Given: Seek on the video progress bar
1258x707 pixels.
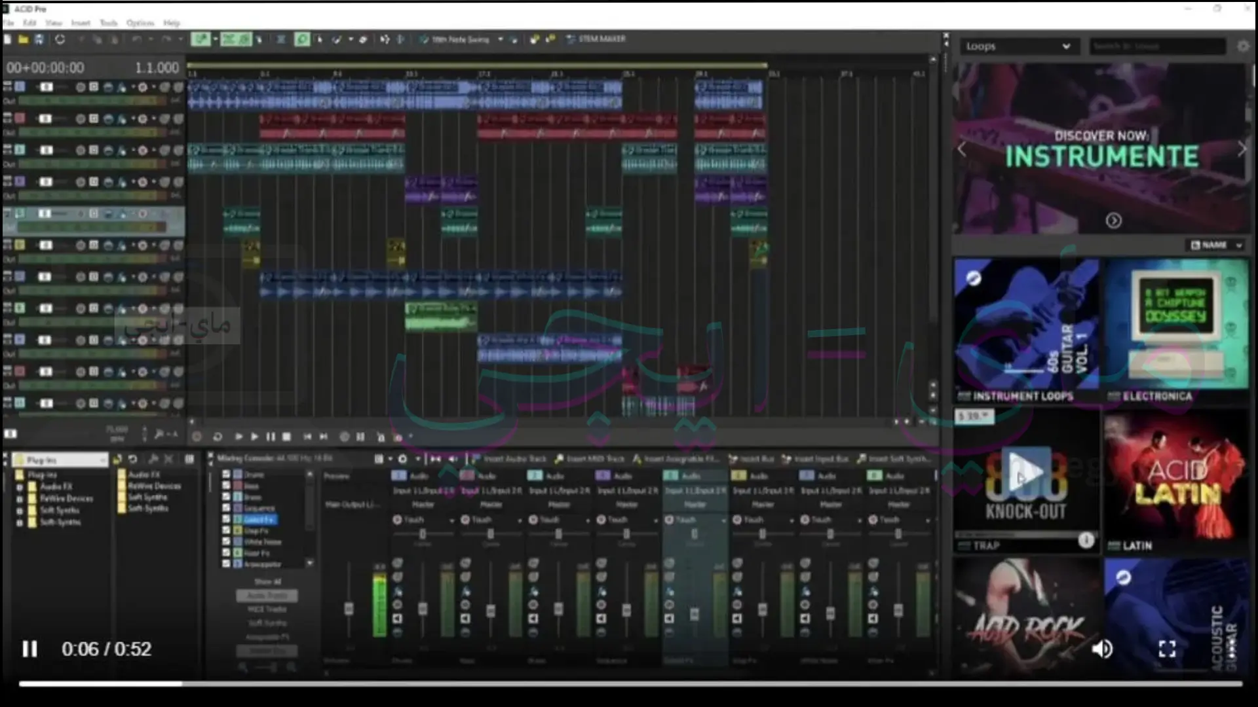Looking at the screenshot, I should pos(630,683).
